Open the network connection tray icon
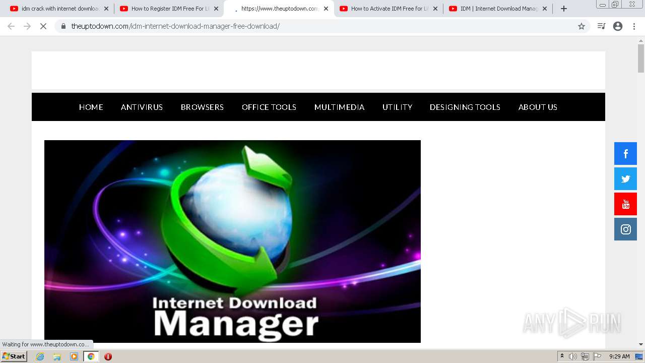 pyautogui.click(x=585, y=356)
